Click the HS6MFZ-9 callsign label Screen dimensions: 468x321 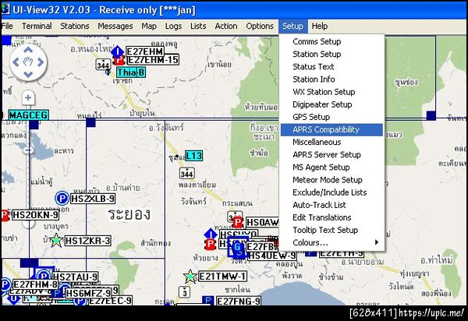point(89,293)
